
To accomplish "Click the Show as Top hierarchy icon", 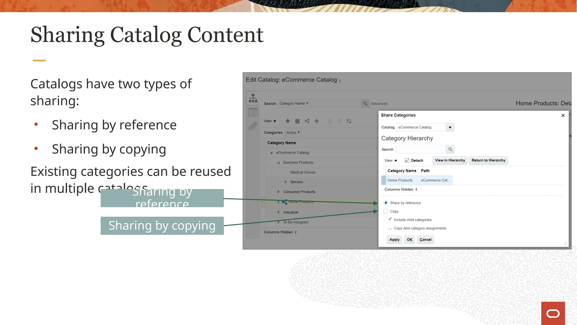I will 349,121.
